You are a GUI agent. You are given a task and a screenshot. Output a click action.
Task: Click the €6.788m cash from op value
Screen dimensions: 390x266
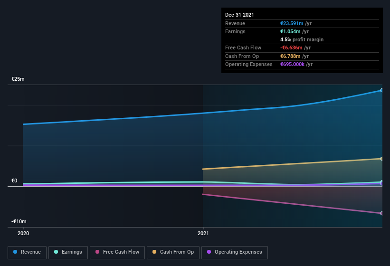coord(290,56)
